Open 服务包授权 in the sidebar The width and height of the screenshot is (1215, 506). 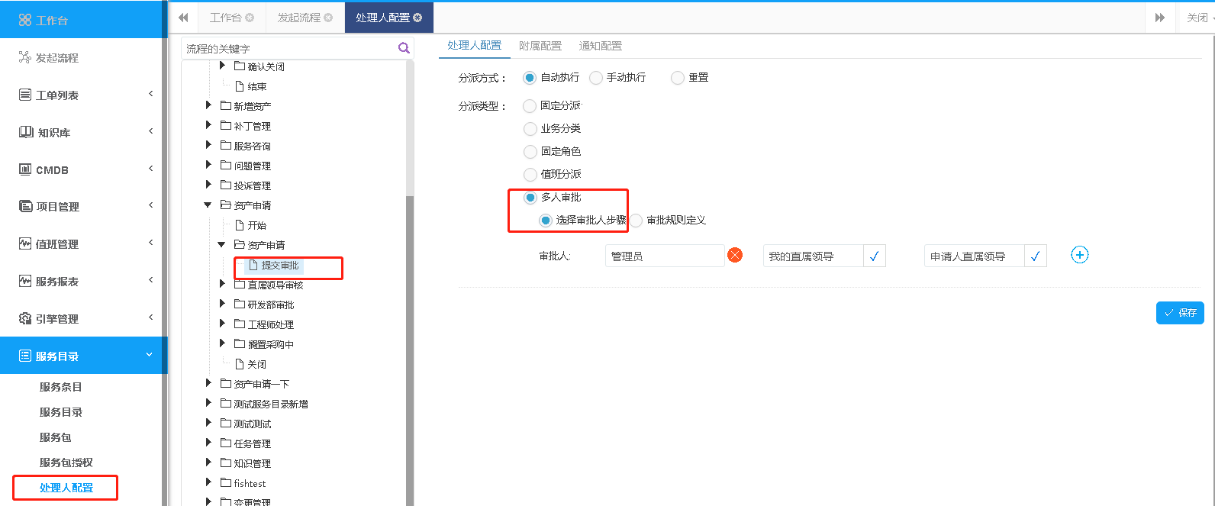[66, 462]
